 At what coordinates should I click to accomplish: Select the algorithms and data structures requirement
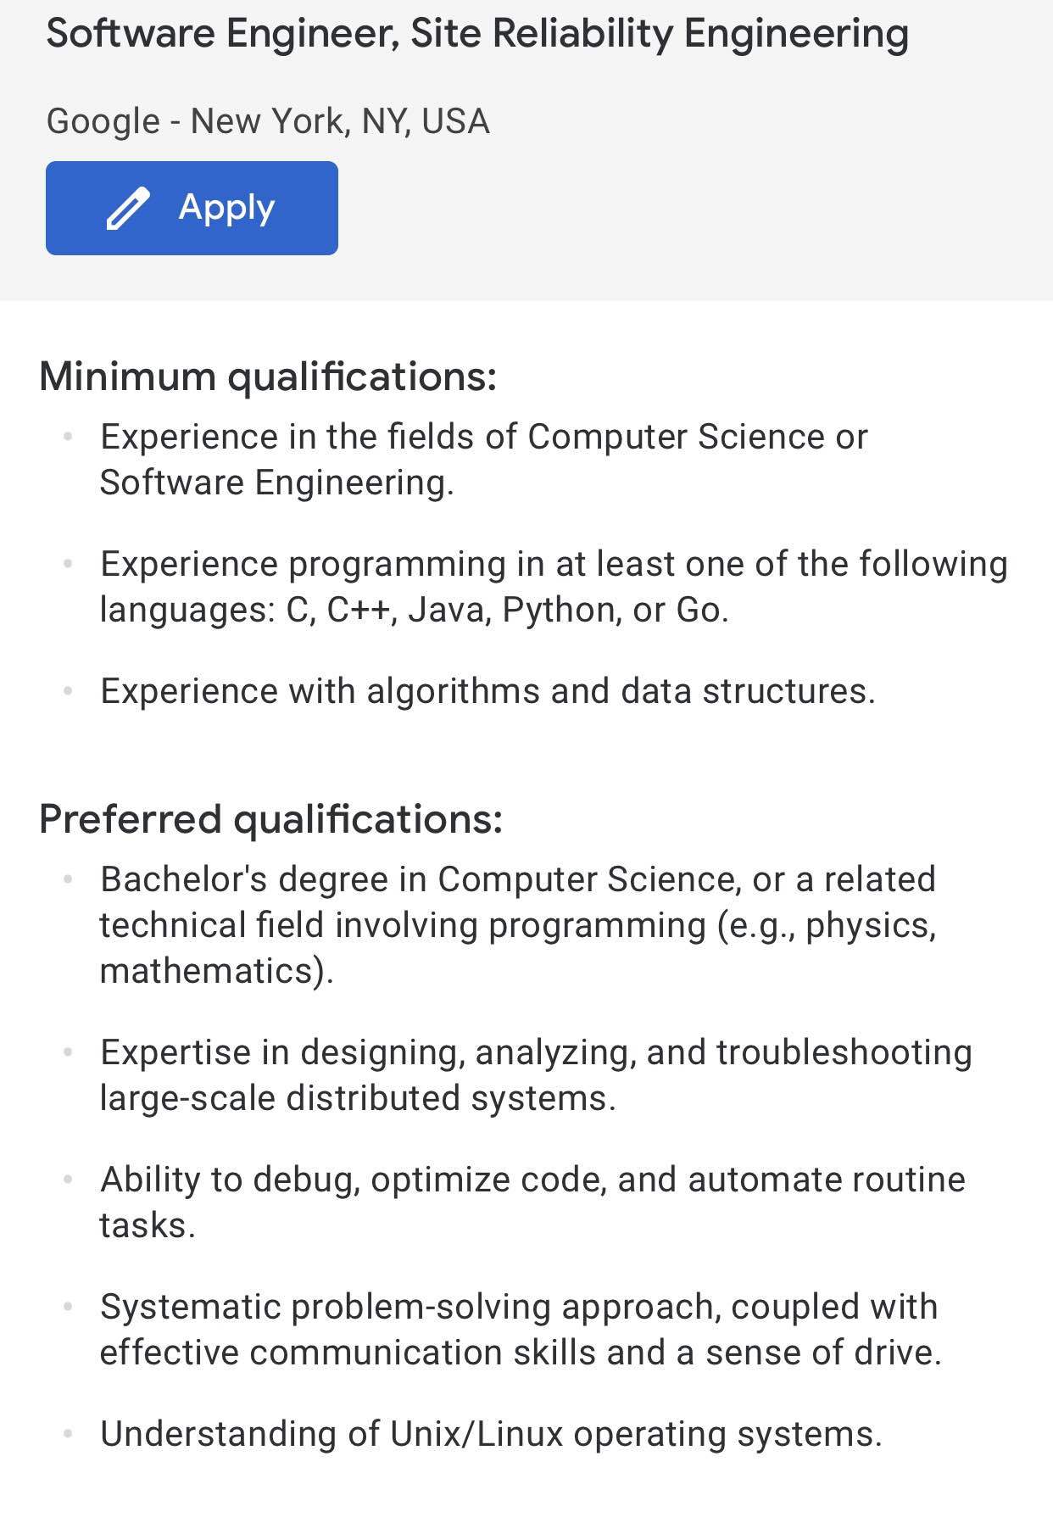pyautogui.click(x=487, y=691)
